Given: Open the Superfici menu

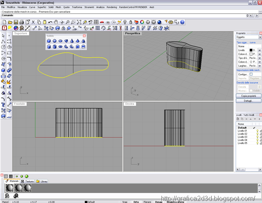Looking at the screenshot, I should 42,7.
